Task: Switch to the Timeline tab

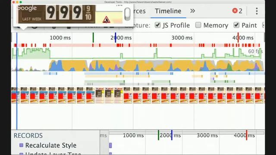Action: click(x=168, y=11)
